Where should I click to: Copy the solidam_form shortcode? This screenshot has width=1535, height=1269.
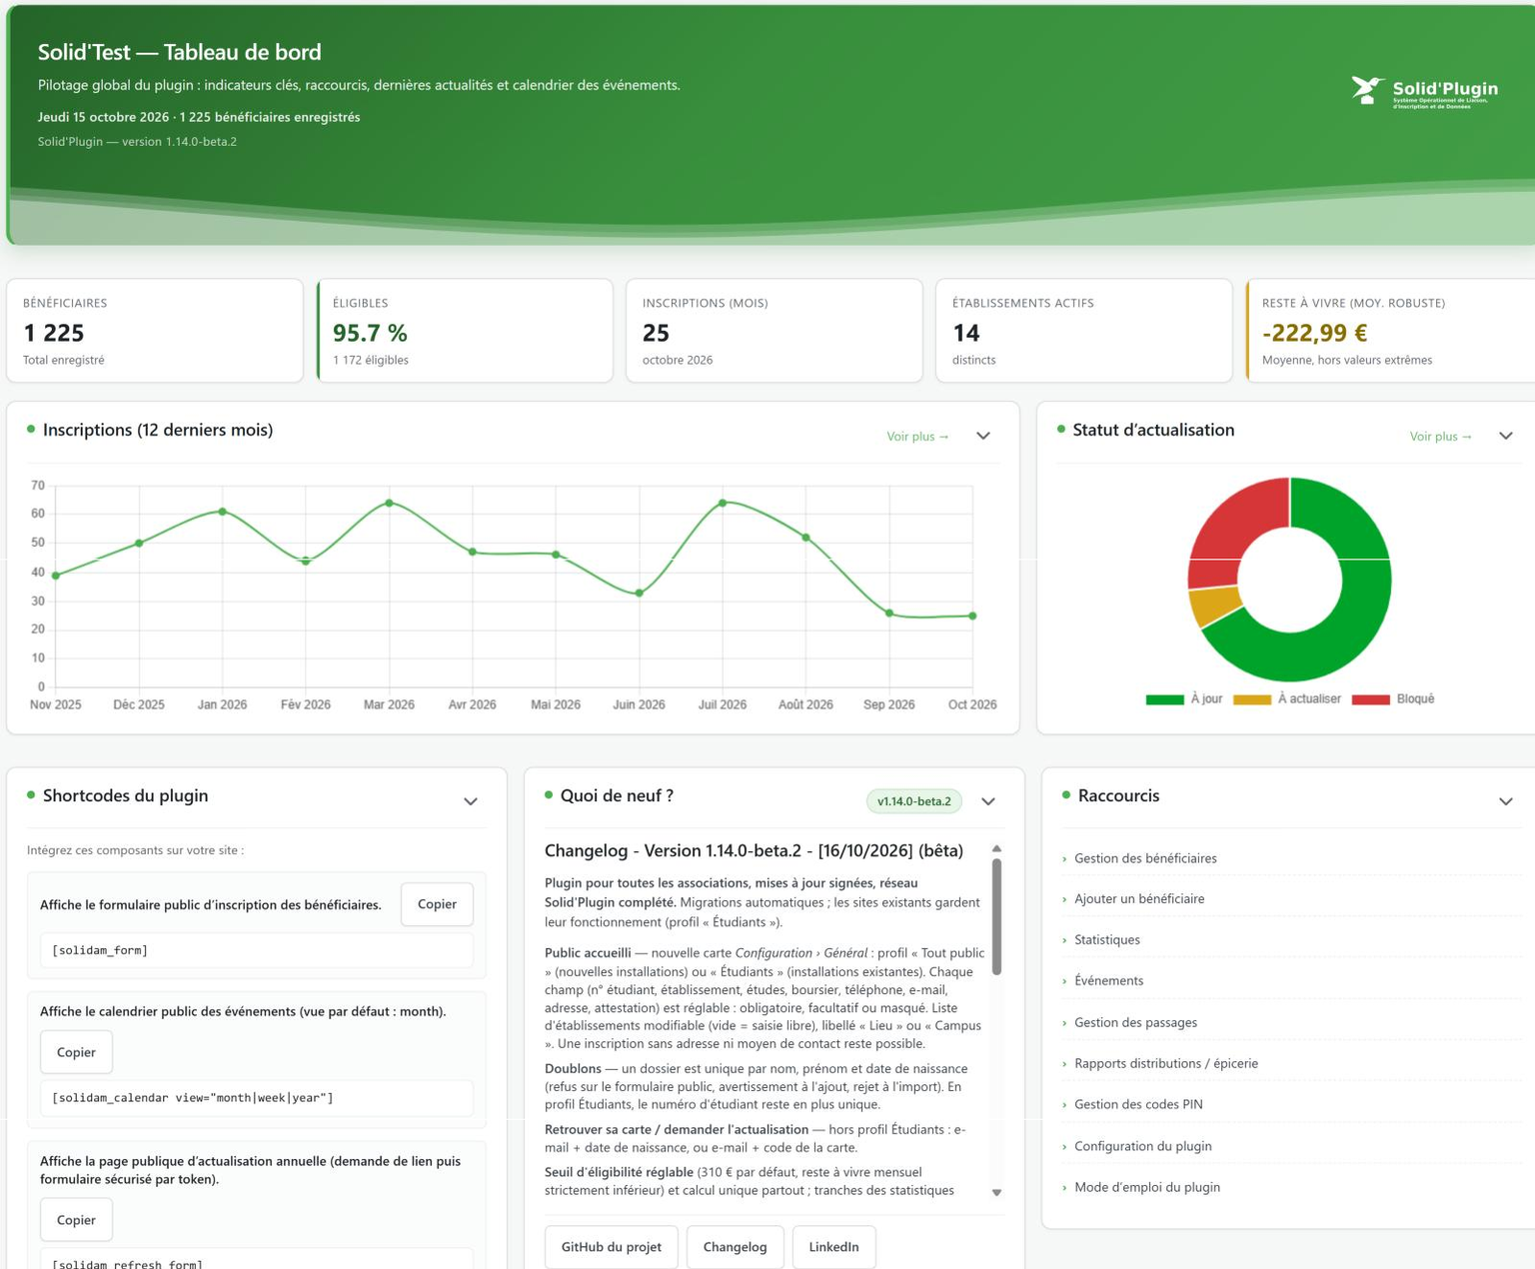click(x=437, y=904)
